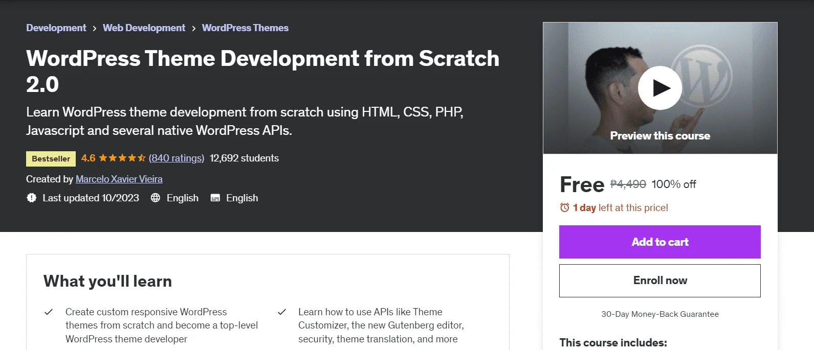Click the 4.6 rating score
814x350 pixels.
coord(88,158)
